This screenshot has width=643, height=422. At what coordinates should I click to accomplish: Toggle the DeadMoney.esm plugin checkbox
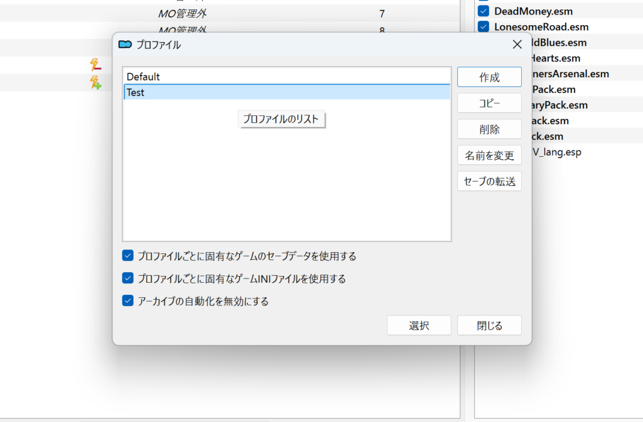coord(484,11)
